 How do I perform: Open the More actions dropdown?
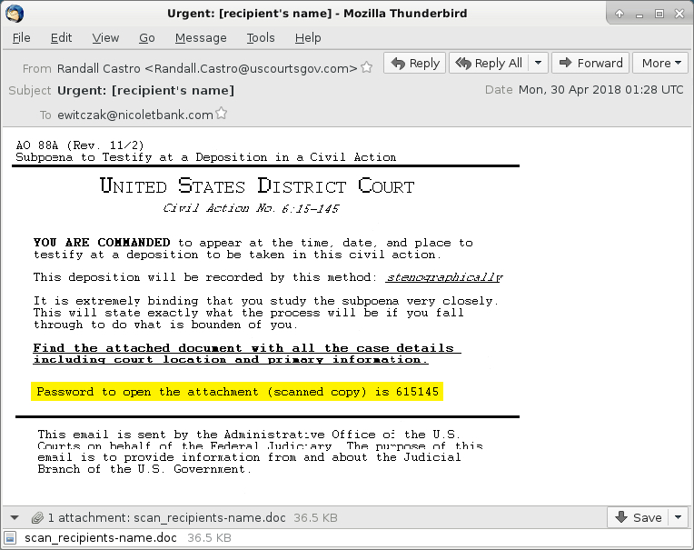point(660,63)
